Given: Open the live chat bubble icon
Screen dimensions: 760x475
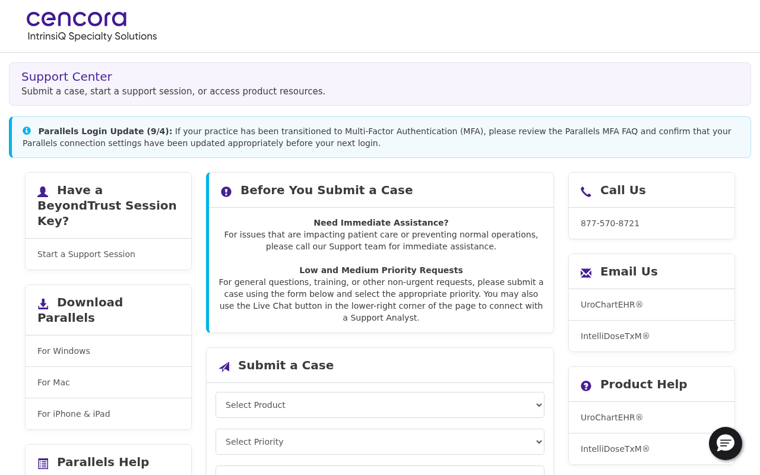Looking at the screenshot, I should tap(726, 444).
